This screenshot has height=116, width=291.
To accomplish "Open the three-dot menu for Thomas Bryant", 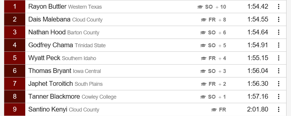I will click(279, 71).
